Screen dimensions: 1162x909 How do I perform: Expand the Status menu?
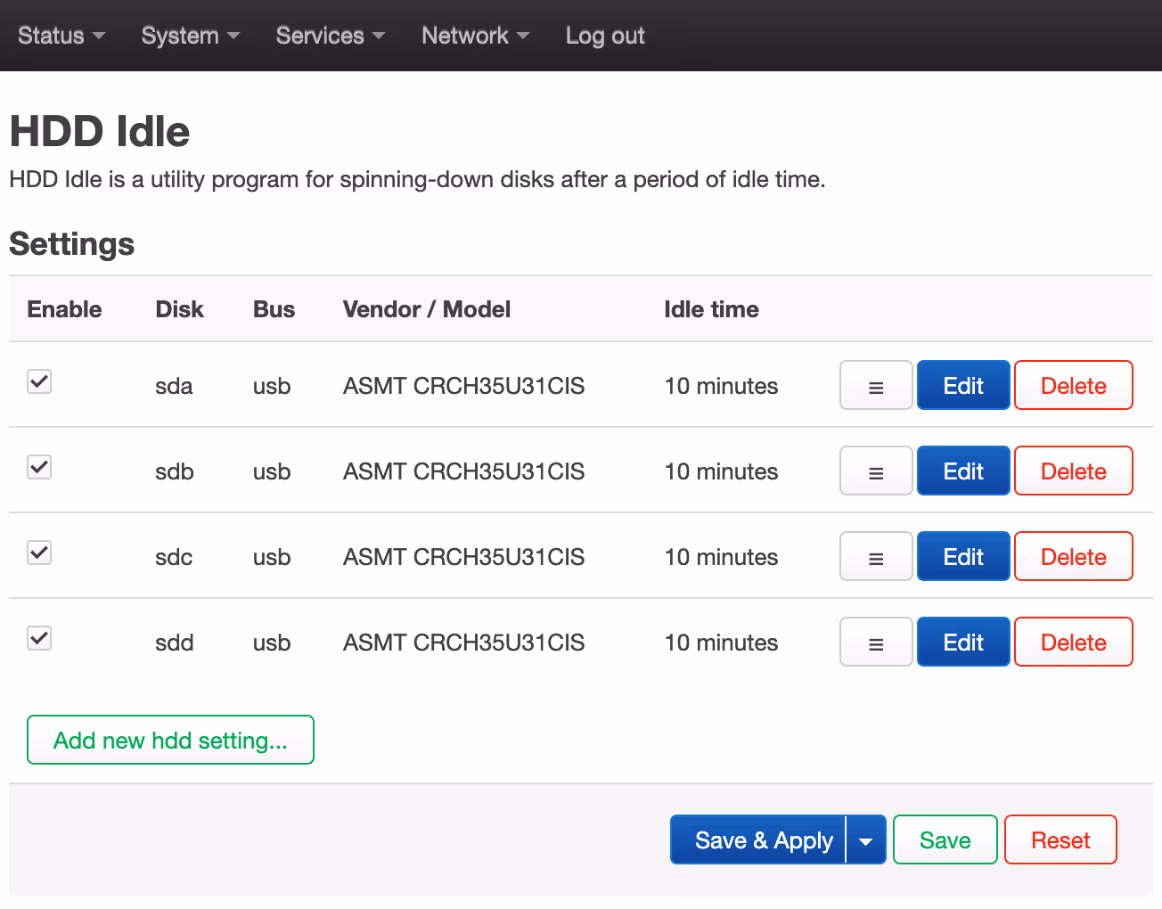[61, 36]
